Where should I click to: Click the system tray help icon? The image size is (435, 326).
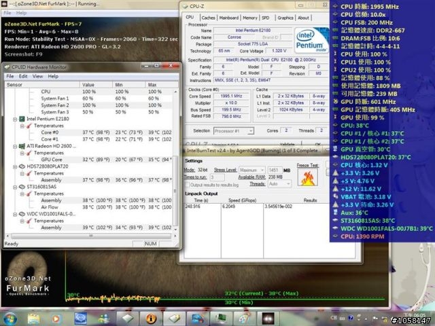coord(351,319)
